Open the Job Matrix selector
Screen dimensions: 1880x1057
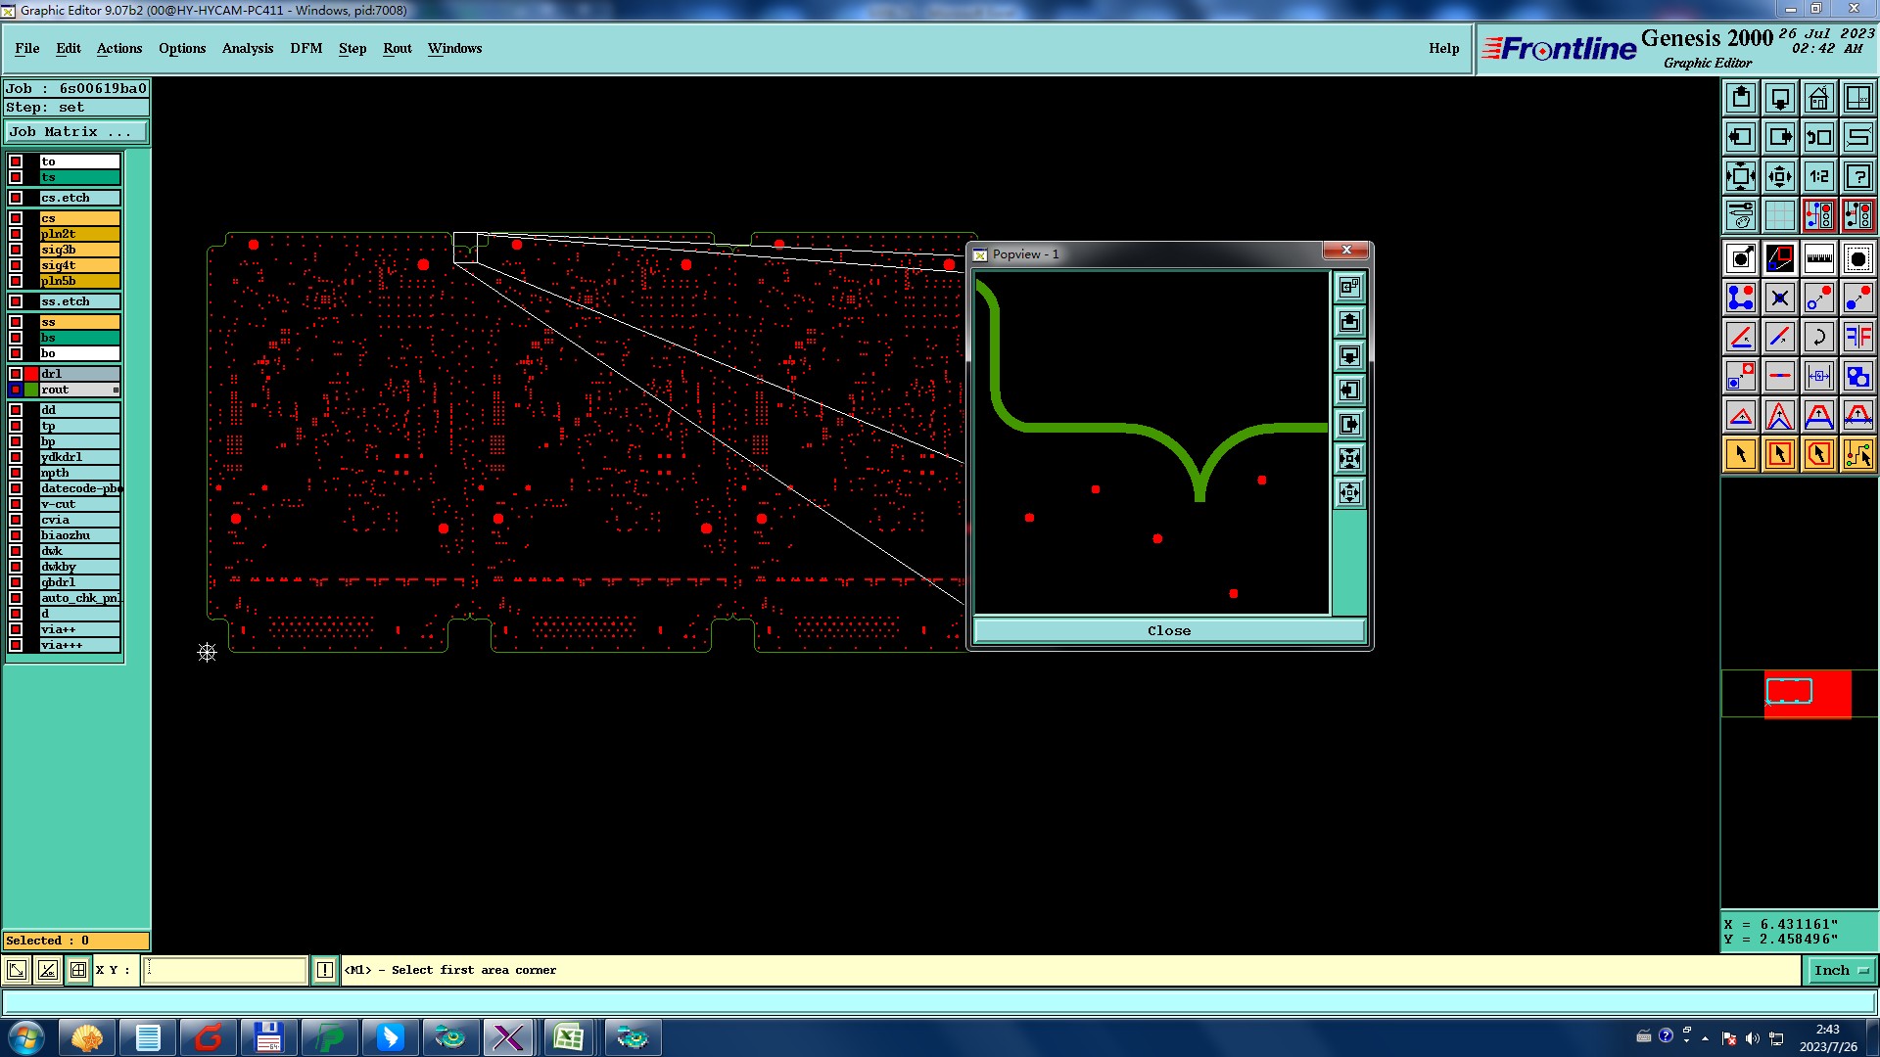click(76, 131)
